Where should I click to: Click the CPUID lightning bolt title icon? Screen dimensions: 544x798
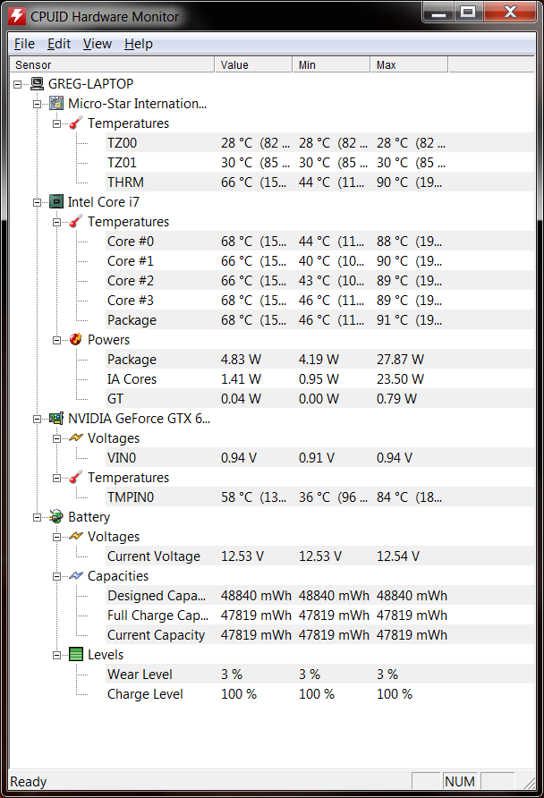tap(17, 16)
